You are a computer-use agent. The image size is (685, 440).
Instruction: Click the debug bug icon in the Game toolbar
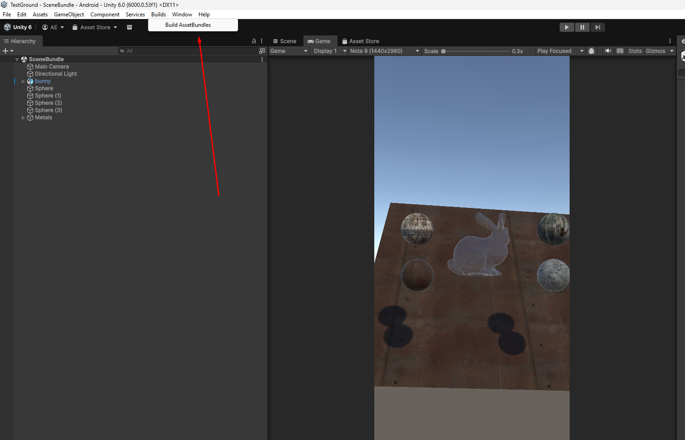coord(592,50)
